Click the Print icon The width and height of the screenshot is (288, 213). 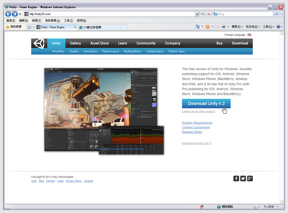(224, 27)
